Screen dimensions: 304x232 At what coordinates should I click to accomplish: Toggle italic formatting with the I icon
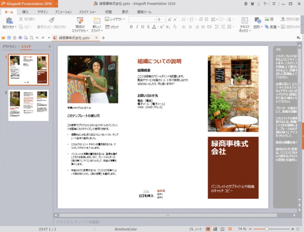(x=136, y=26)
